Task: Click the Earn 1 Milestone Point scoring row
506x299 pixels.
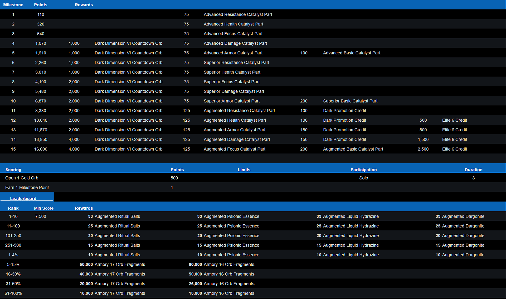Action: coord(253,187)
